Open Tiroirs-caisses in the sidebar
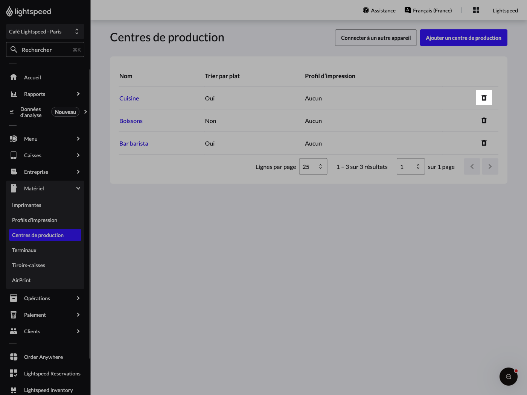This screenshot has height=395, width=527. [x=45, y=265]
